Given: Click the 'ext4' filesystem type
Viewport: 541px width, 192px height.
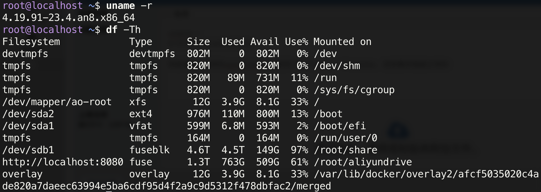Looking at the screenshot, I should click(141, 114).
